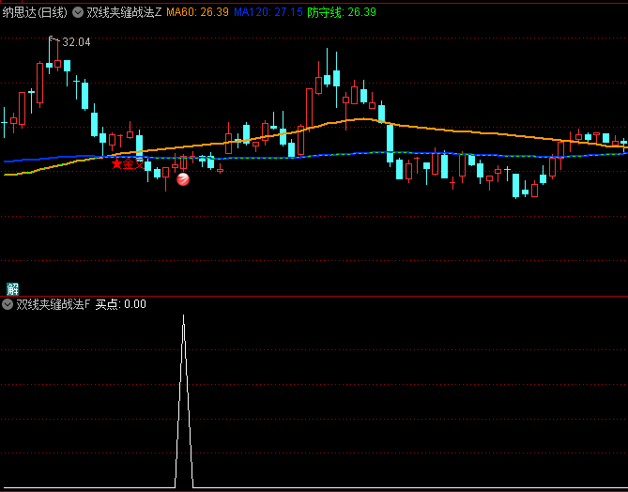Click the large cyan candle after MA60 peak
Screen dimensions: 628x492
coord(391,144)
